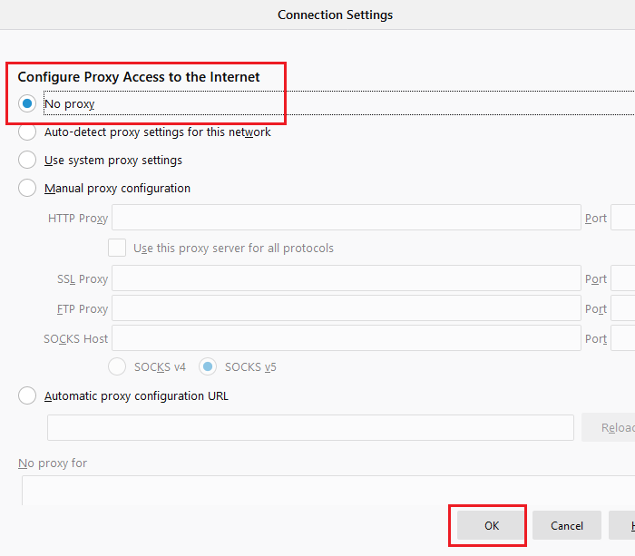635x556 pixels.
Task: Click the HTTP Proxy text field
Action: (x=346, y=218)
